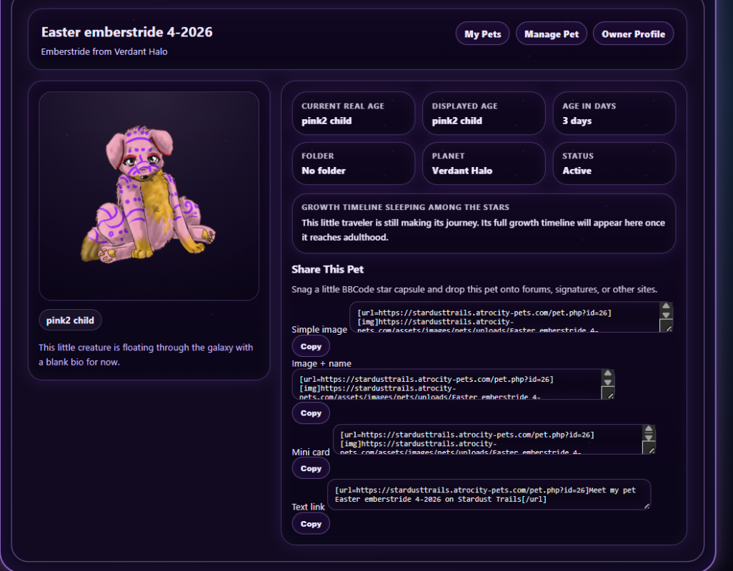Click the pink Emberstride puppy image
Screen dimensions: 733x571
149,194
